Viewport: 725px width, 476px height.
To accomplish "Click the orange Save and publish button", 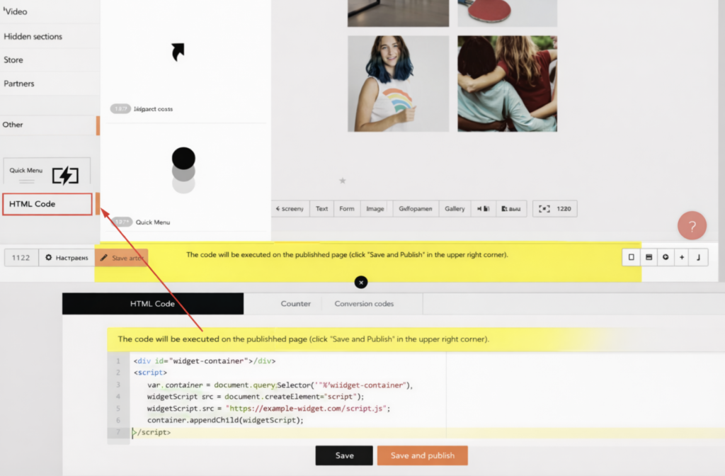I will [x=422, y=455].
